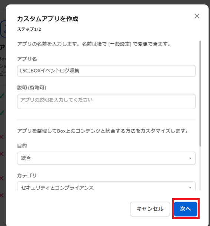Screen dimensions: 210x226
Task: Focus the アプリの説明を入力してください textarea
Action: (x=106, y=101)
